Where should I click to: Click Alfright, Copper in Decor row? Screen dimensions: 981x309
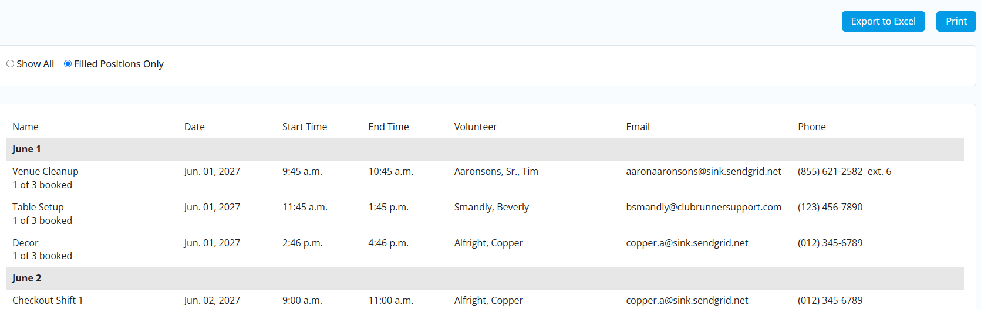point(488,243)
